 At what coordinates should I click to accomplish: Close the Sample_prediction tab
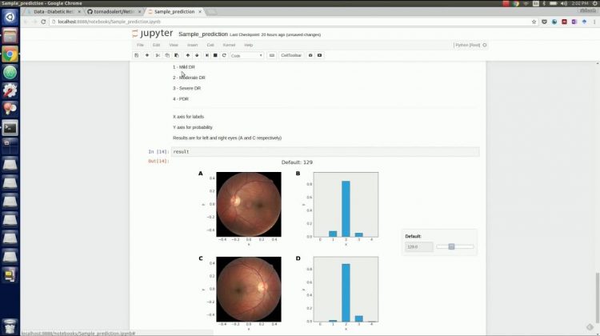[x=200, y=12]
